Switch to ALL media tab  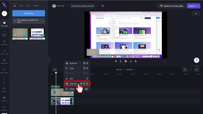click(15, 6)
